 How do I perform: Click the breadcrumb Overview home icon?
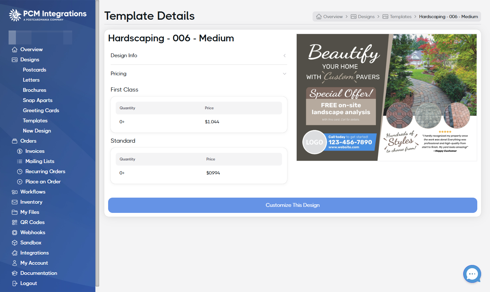point(319,17)
